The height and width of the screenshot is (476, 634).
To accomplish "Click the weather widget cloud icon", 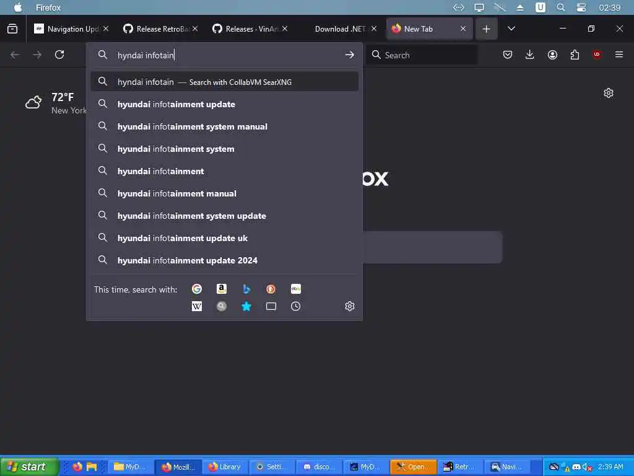I will [33, 102].
